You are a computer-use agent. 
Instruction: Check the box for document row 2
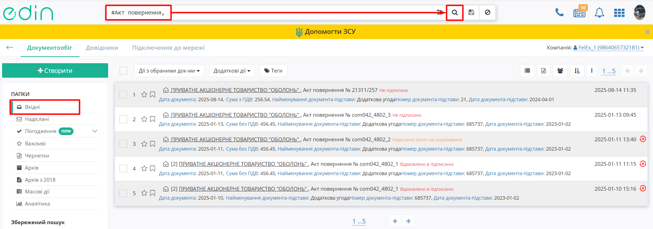click(x=123, y=119)
